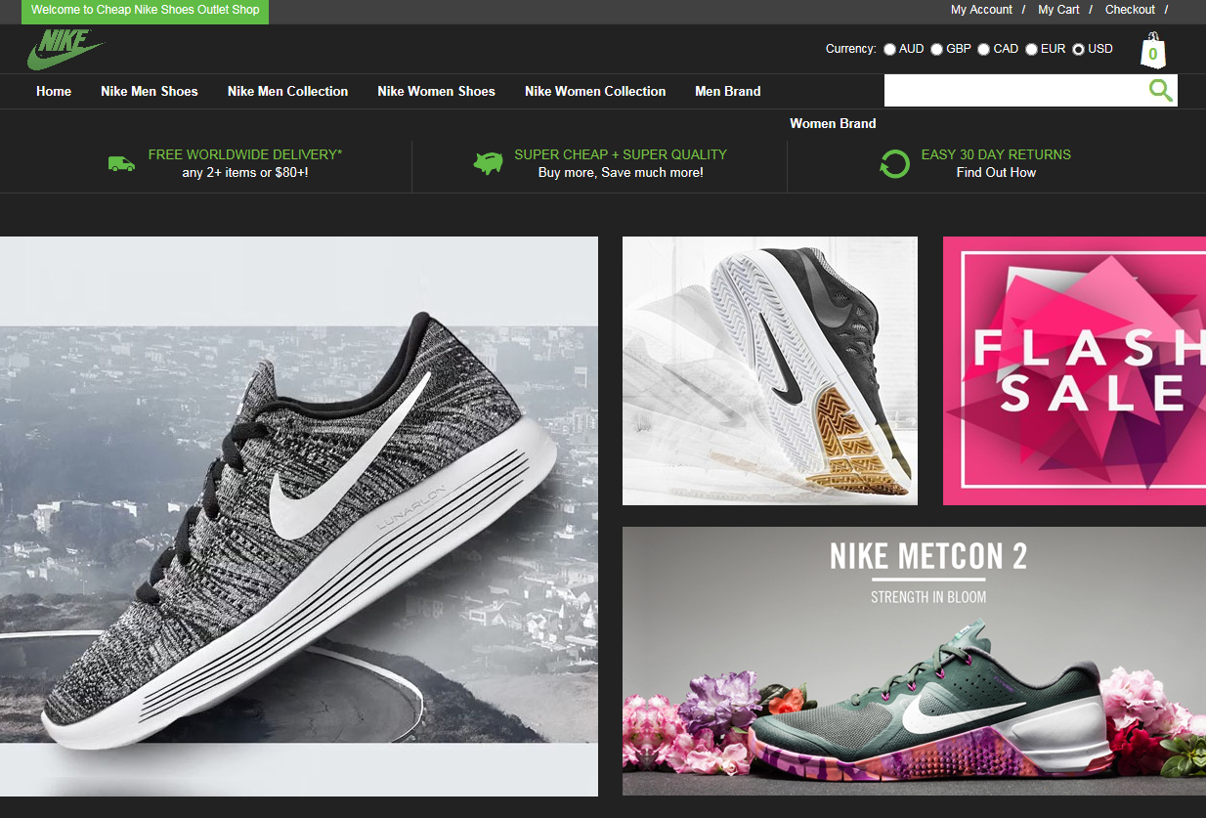Open Nike Men Shoes menu

150,91
